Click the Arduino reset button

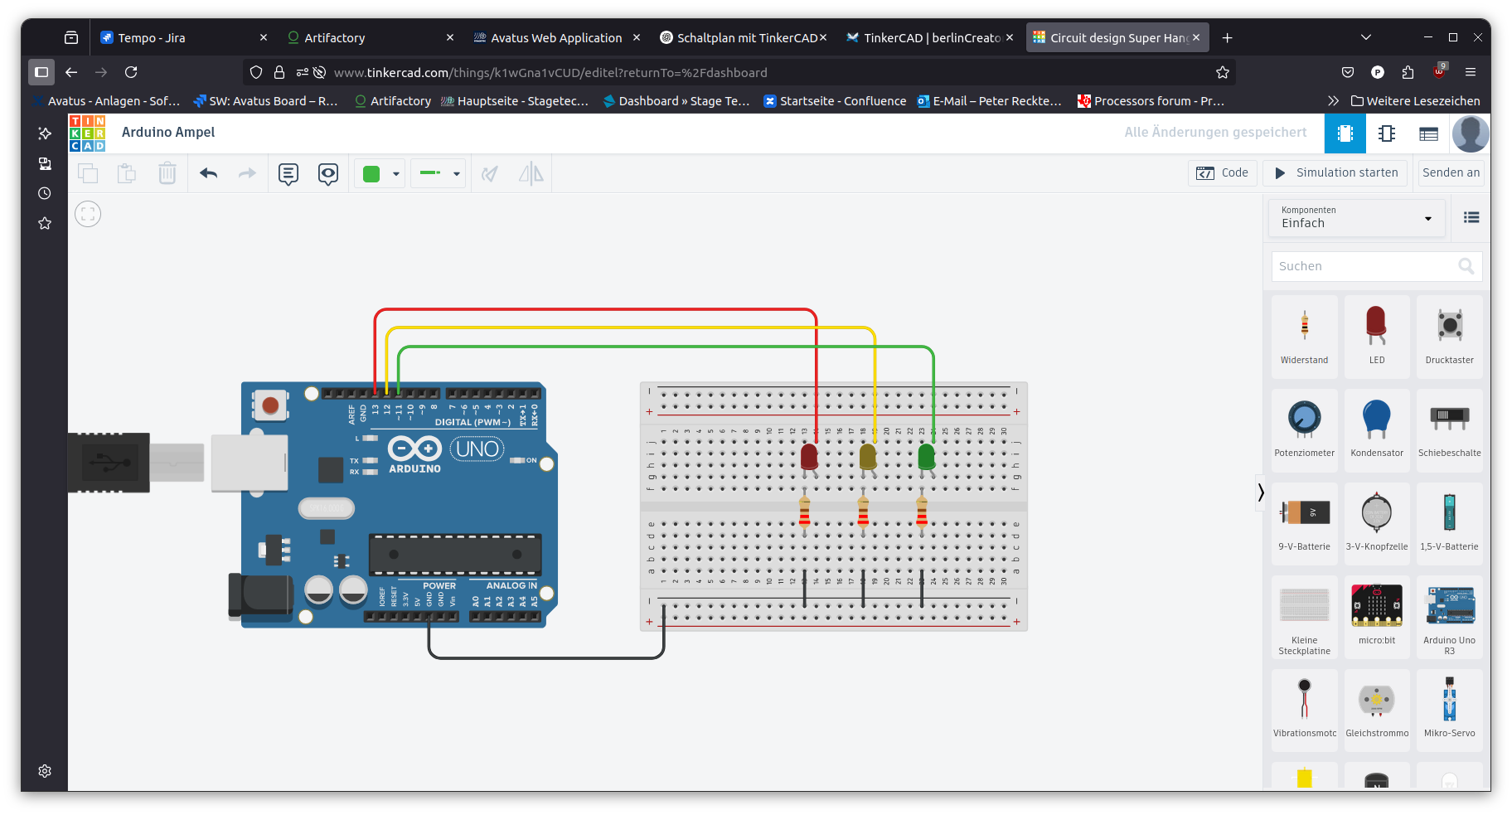(x=270, y=405)
